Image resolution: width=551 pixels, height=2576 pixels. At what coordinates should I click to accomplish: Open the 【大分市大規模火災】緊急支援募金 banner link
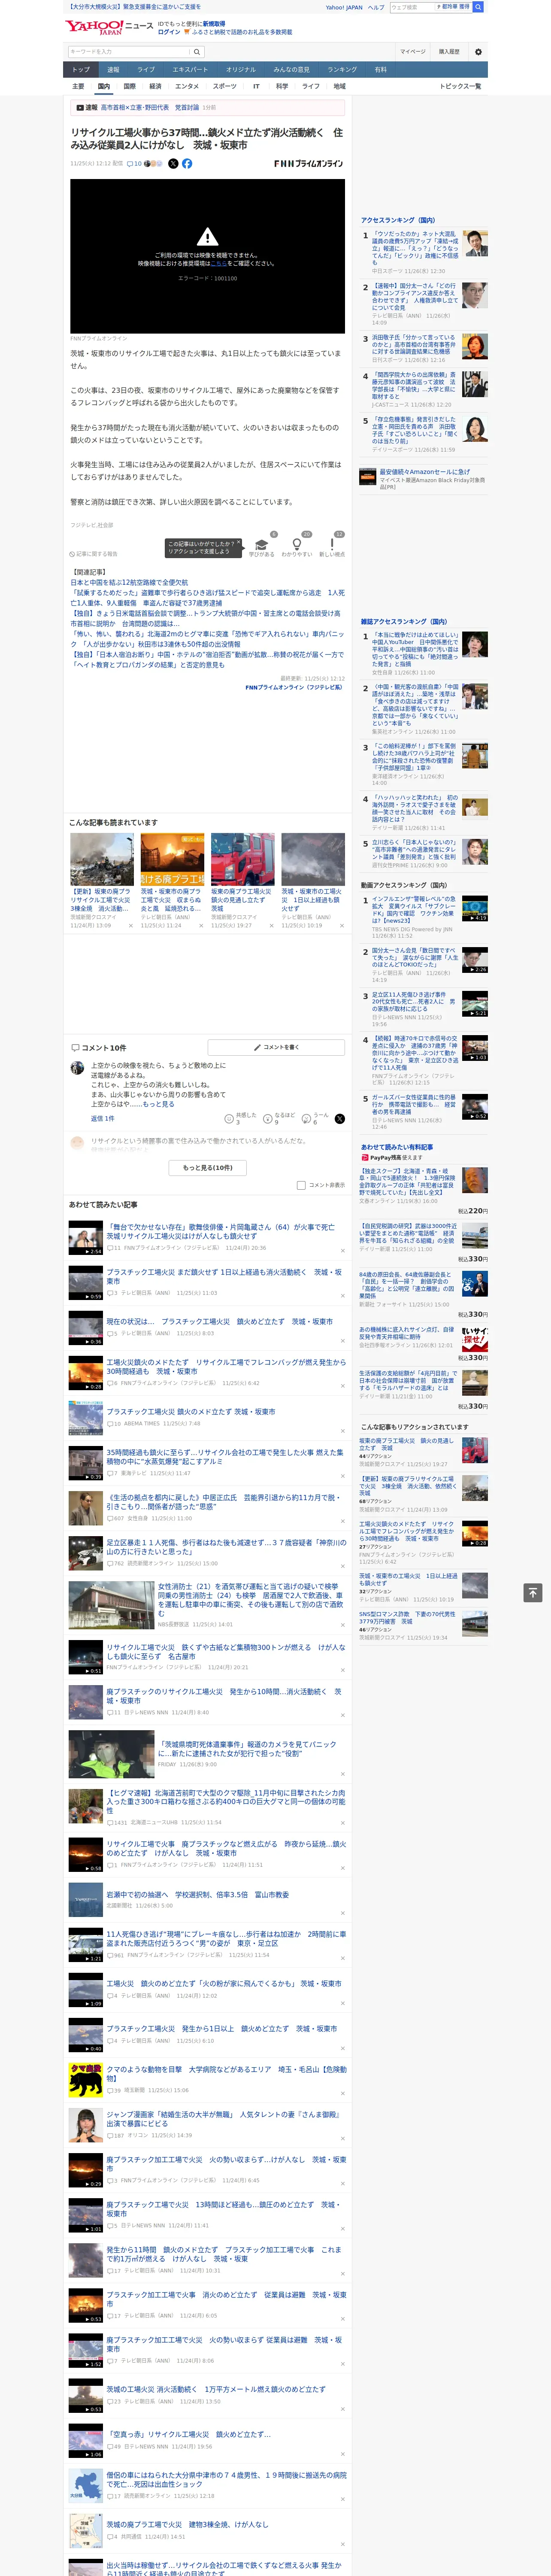[134, 7]
